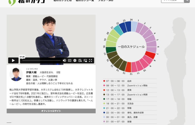Turn on closed captions (CC)
The image size is (195, 125).
tap(70, 60)
